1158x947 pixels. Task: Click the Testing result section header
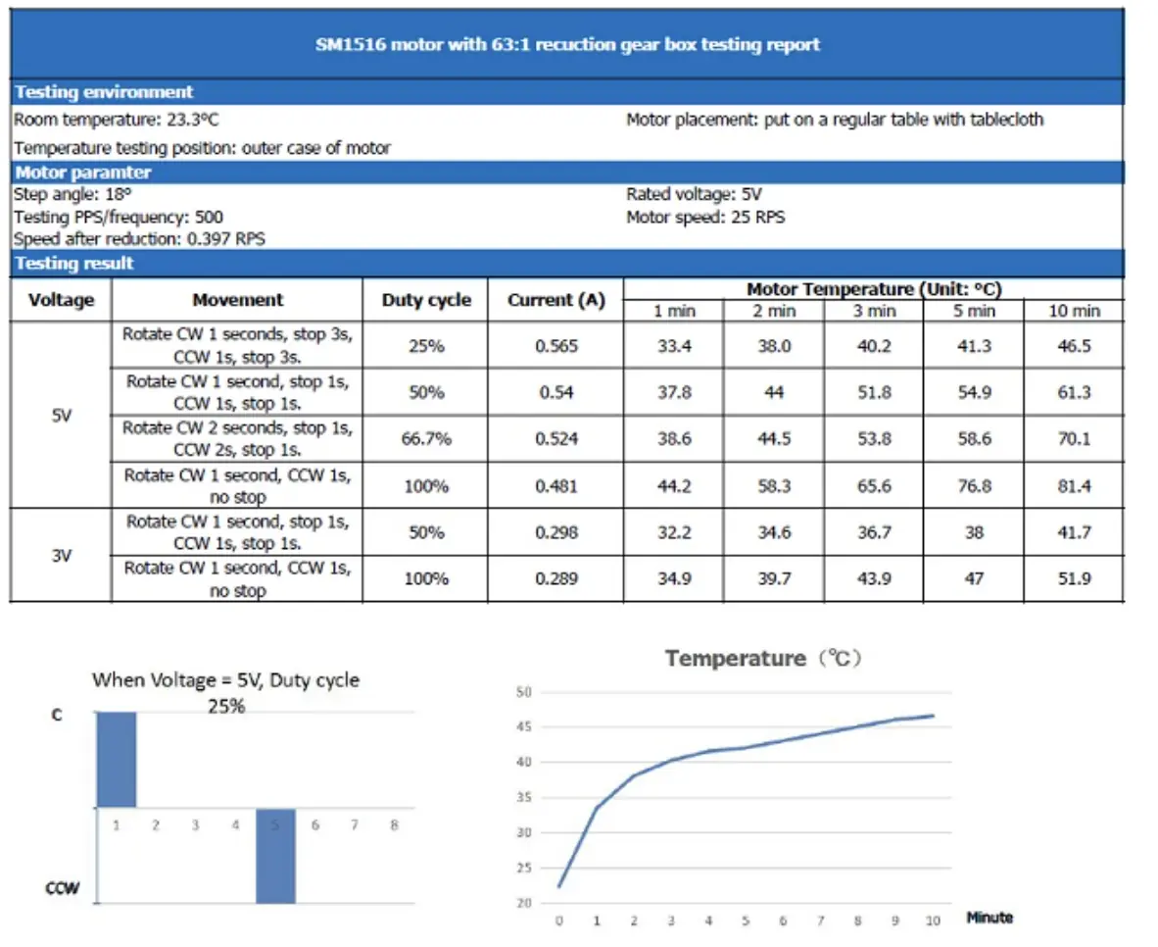(74, 264)
